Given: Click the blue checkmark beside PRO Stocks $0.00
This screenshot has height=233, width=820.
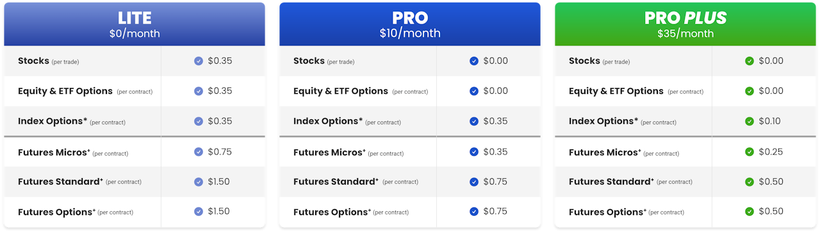Looking at the screenshot, I should [x=474, y=61].
